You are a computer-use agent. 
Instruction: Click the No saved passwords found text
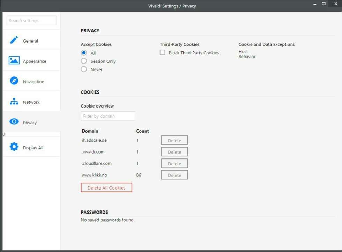107,220
